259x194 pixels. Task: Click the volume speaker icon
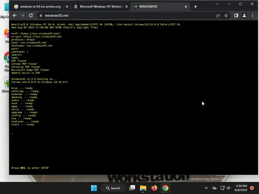pyautogui.click(x=228, y=188)
